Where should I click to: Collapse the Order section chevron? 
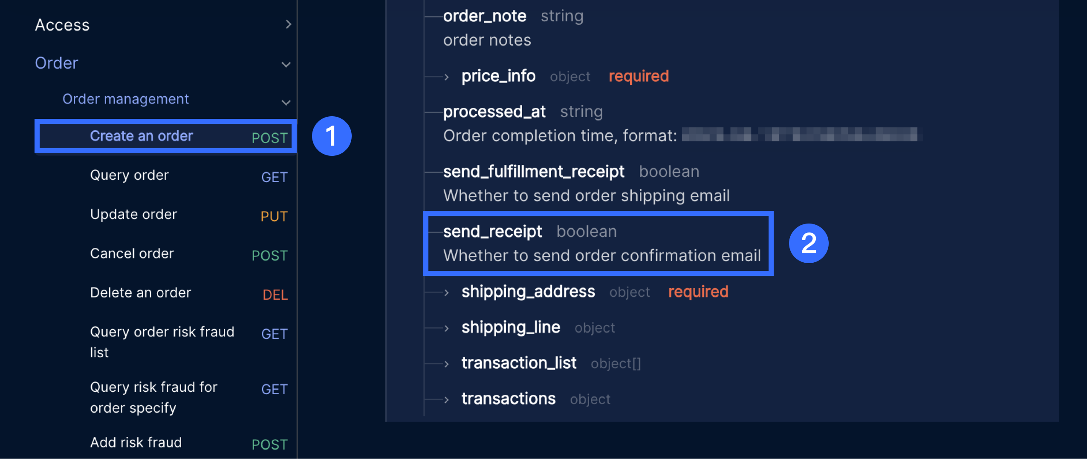(286, 64)
